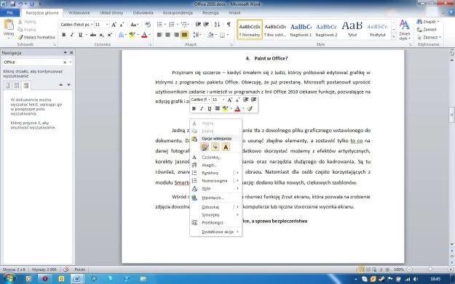Open shading color dropdown in ribbon

pyautogui.click(x=215, y=35)
